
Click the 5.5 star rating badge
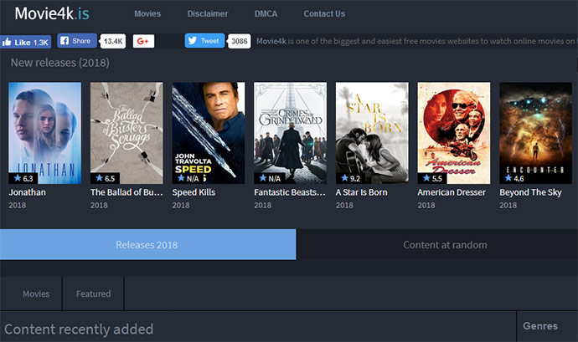pyautogui.click(x=432, y=179)
